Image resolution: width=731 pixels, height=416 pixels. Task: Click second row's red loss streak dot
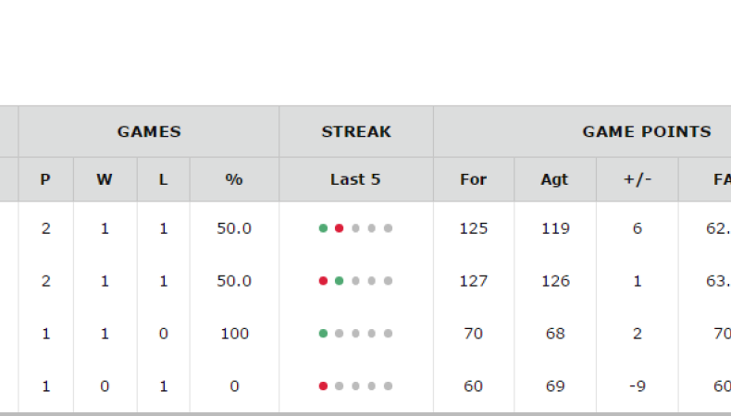[323, 281]
